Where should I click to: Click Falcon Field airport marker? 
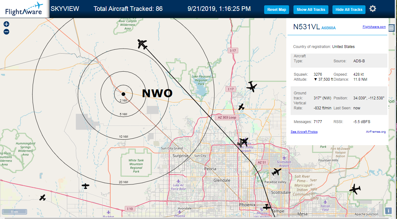[325, 202]
